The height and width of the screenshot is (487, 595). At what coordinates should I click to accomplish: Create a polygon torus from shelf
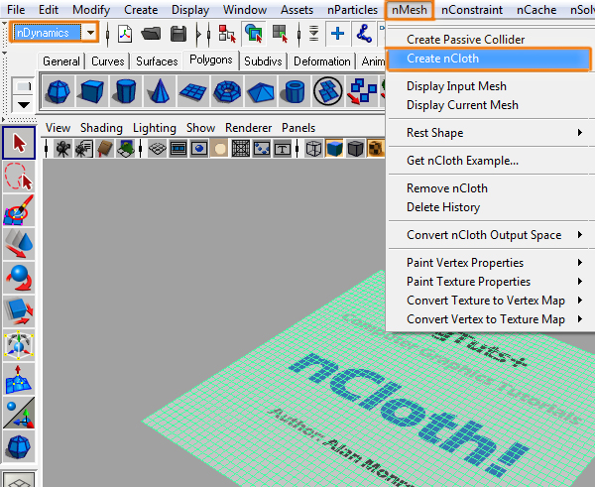click(x=226, y=91)
